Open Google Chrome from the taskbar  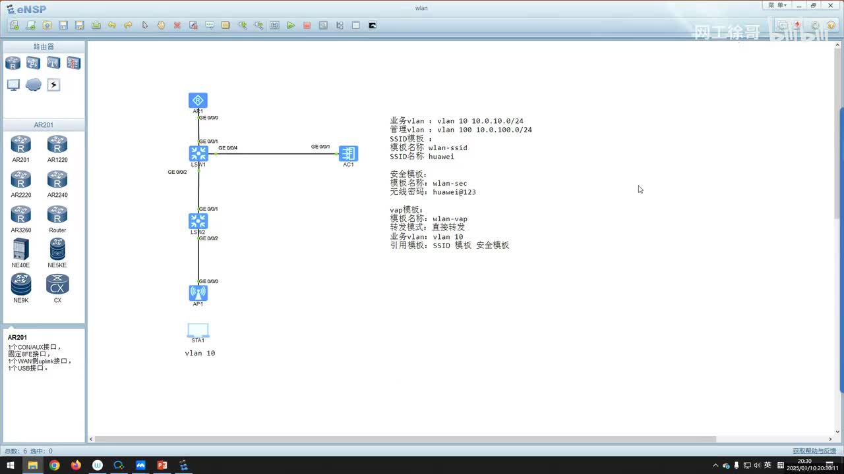click(54, 465)
